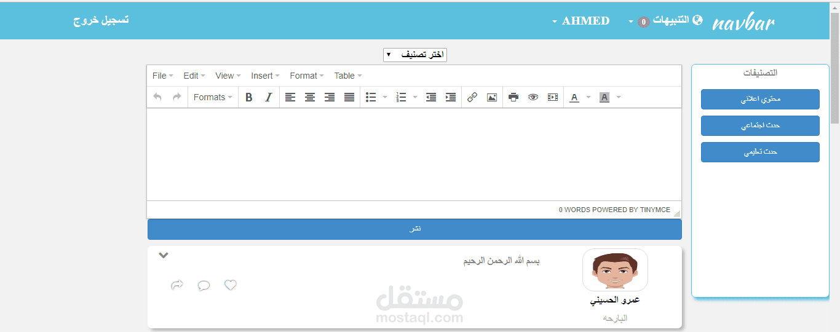Click the 0 WORDS counter text
The height and width of the screenshot is (332, 840).
tap(574, 210)
